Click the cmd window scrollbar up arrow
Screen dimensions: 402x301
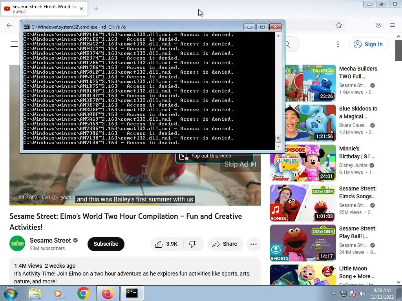(x=278, y=36)
